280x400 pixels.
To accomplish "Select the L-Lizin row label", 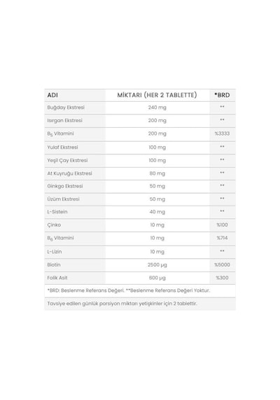I will click(x=54, y=251).
